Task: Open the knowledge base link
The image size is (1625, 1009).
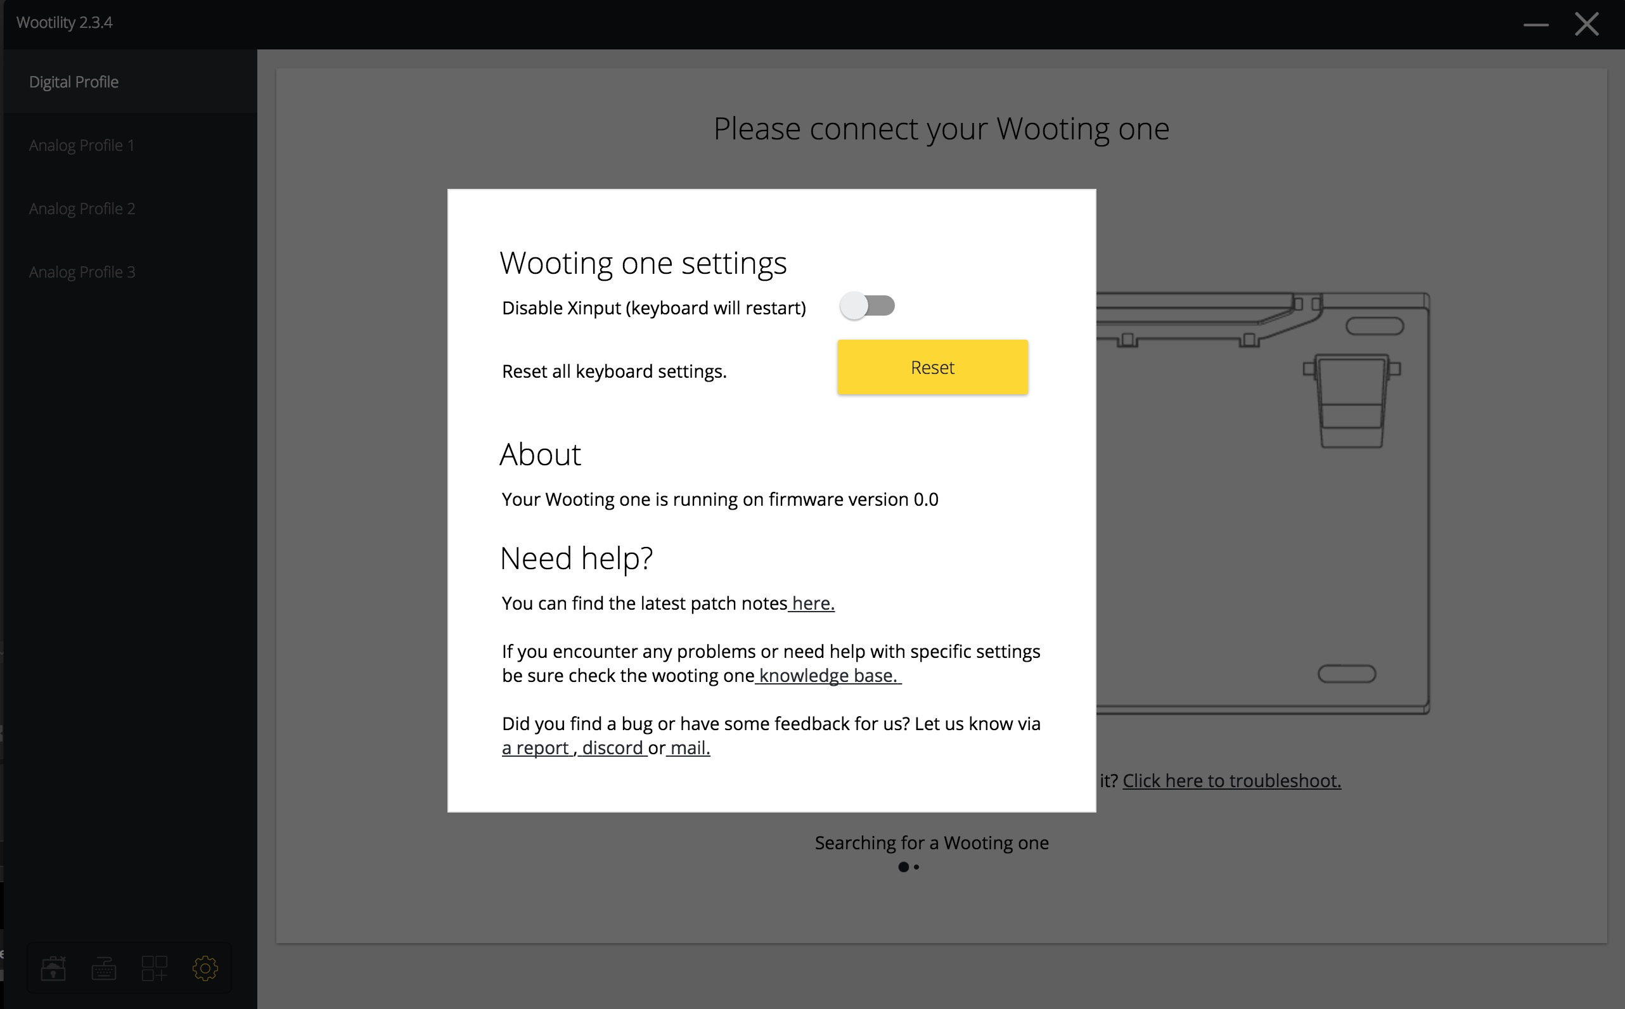Action: (828, 676)
